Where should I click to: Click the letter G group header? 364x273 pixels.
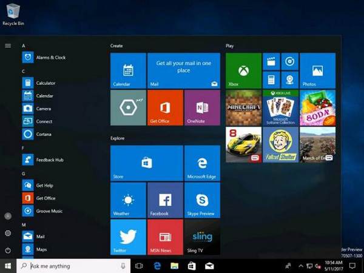tap(24, 174)
